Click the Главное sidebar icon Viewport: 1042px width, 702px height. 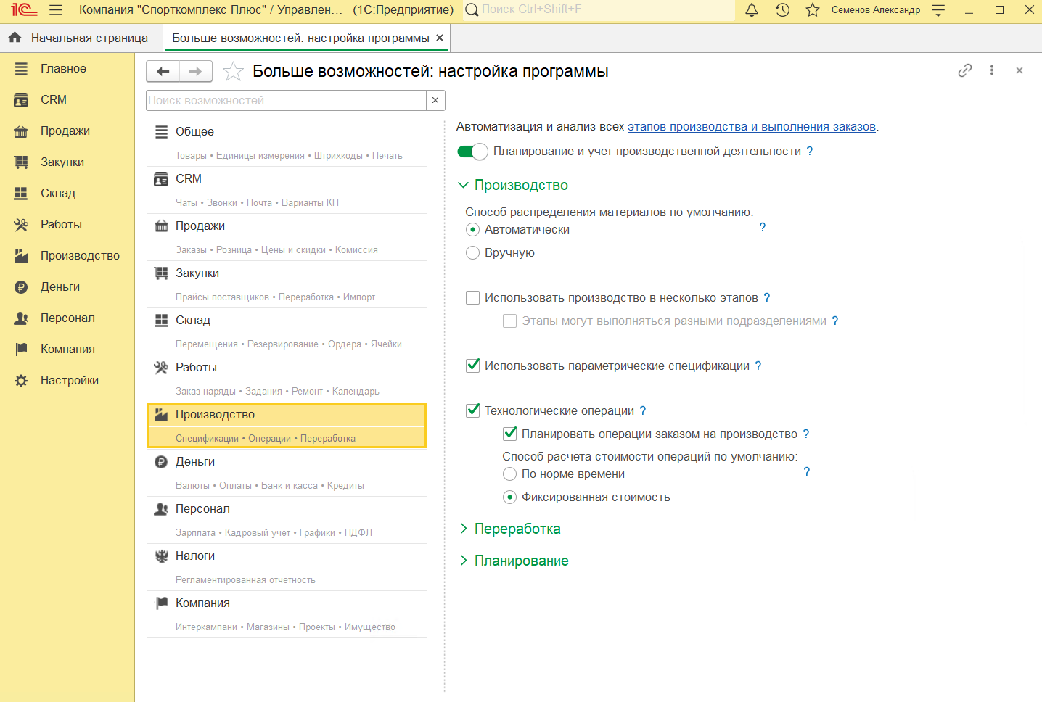pyautogui.click(x=21, y=69)
